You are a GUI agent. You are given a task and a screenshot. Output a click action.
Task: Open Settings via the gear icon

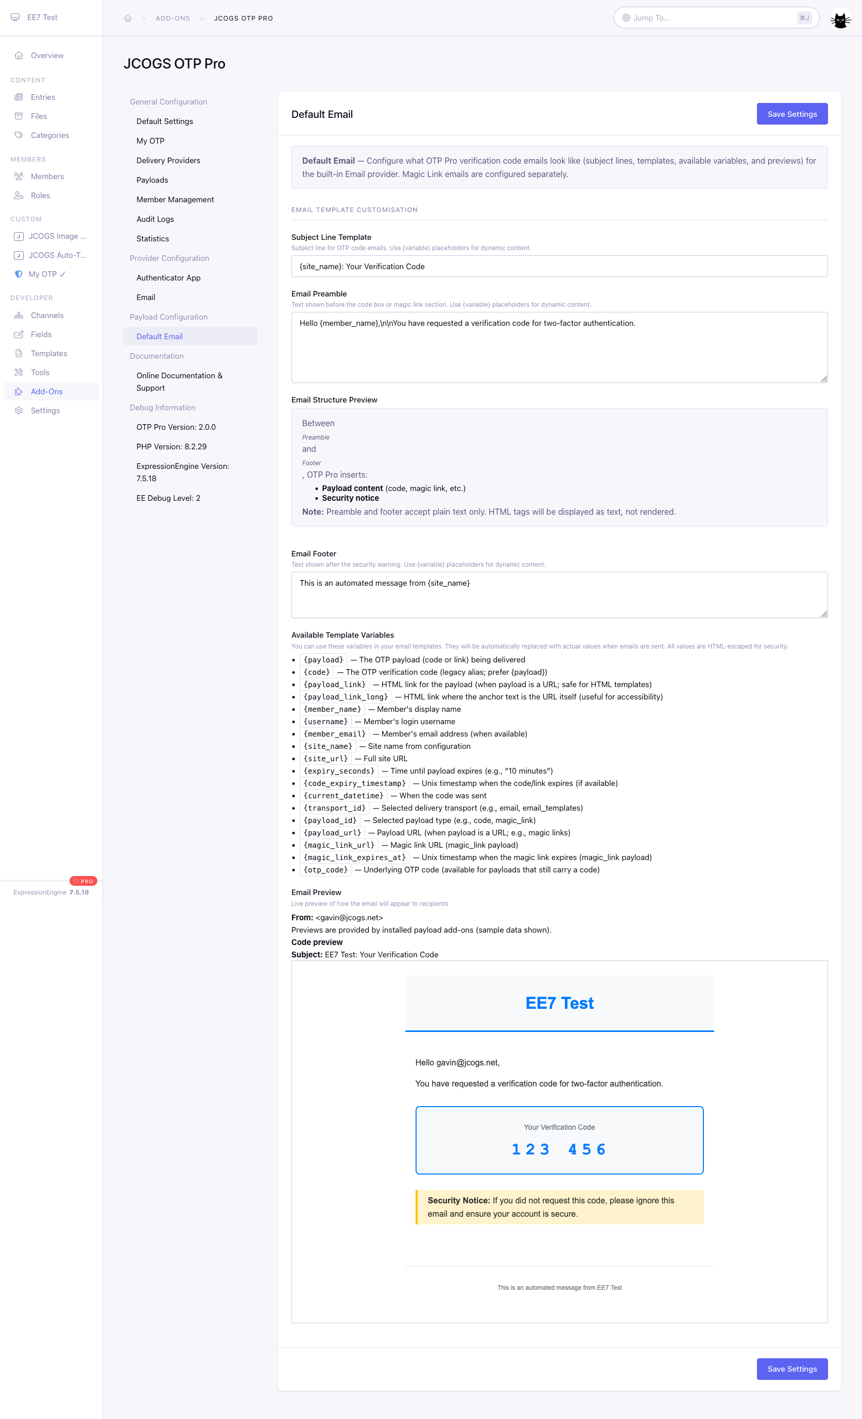point(19,411)
